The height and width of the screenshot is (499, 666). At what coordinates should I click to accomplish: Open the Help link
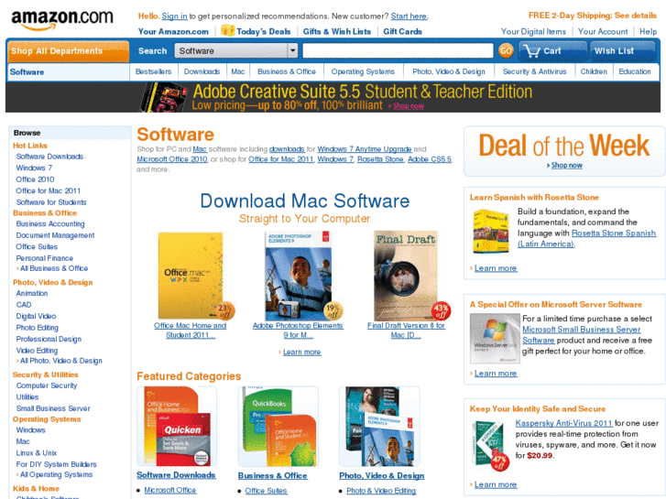coord(649,31)
